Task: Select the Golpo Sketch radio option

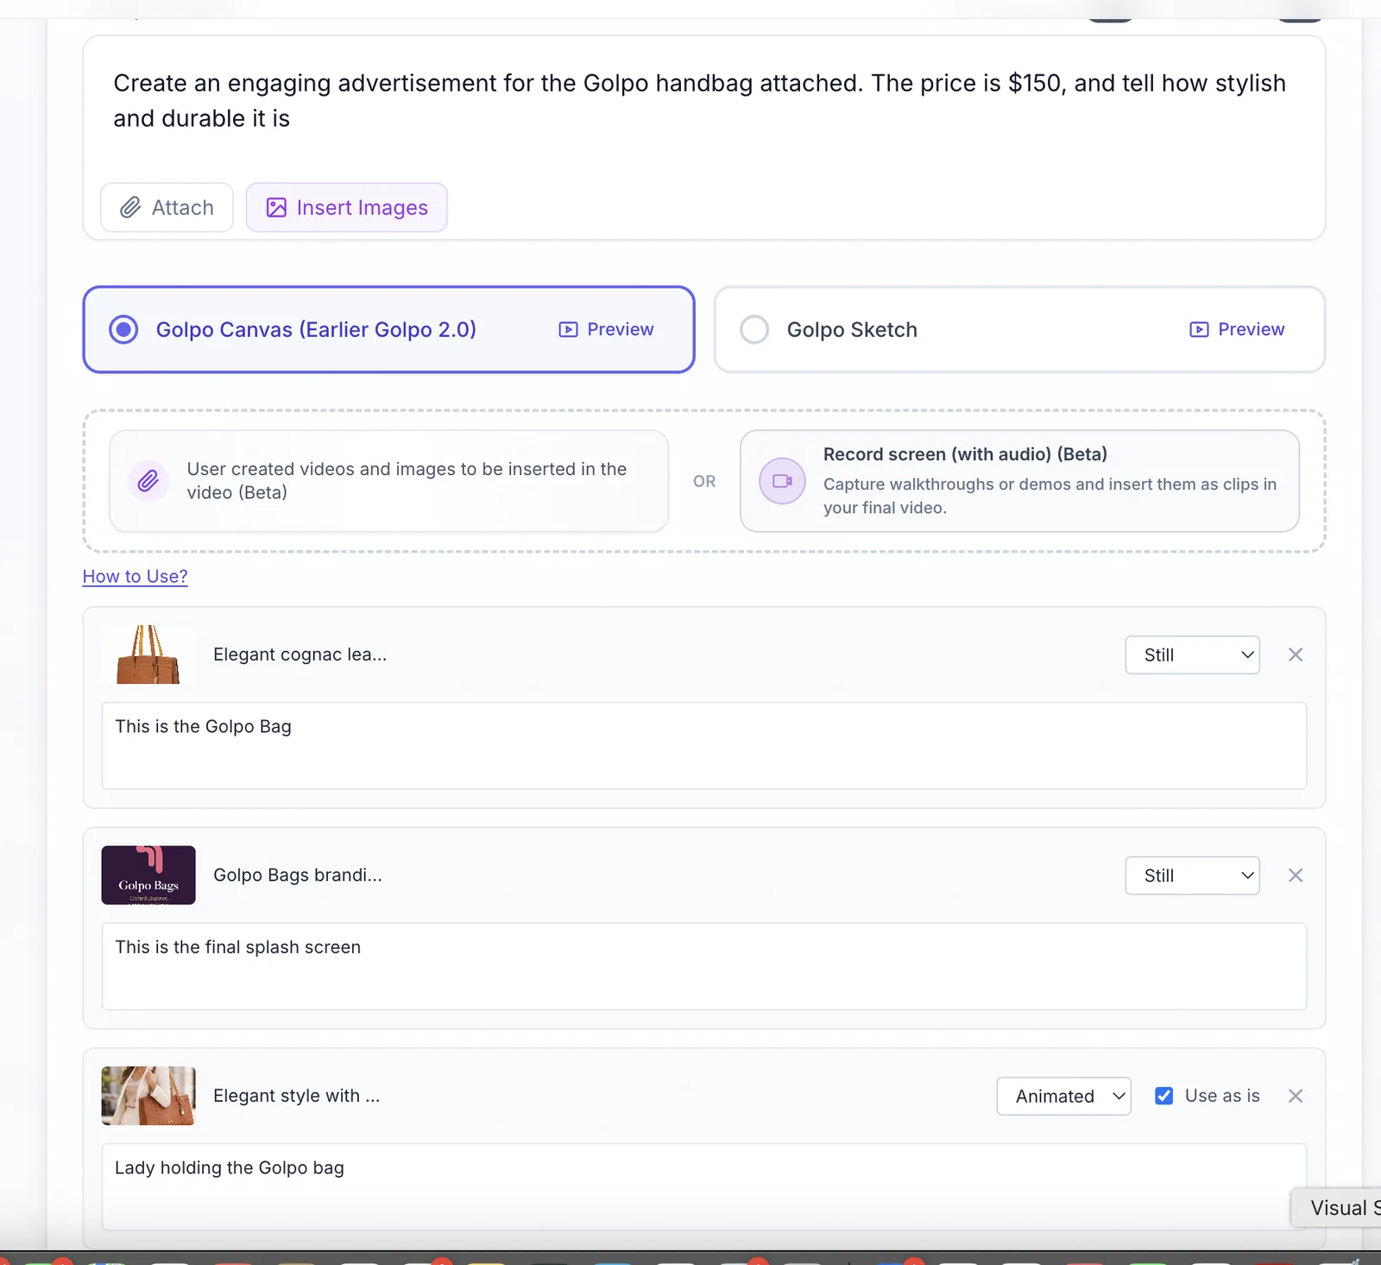Action: click(x=754, y=330)
